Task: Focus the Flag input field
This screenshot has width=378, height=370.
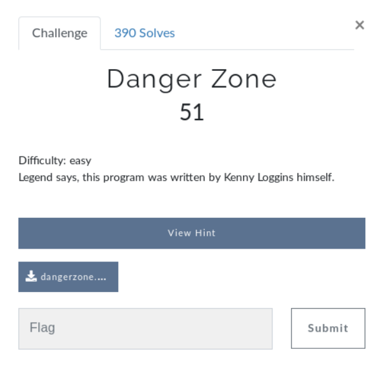Action: [x=145, y=328]
